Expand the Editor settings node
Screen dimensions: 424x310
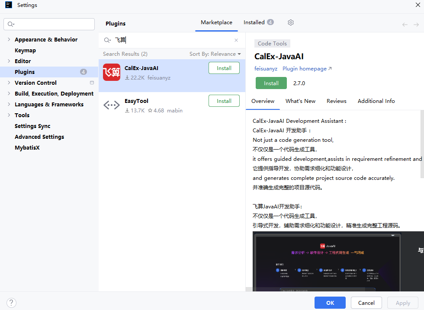click(x=9, y=61)
